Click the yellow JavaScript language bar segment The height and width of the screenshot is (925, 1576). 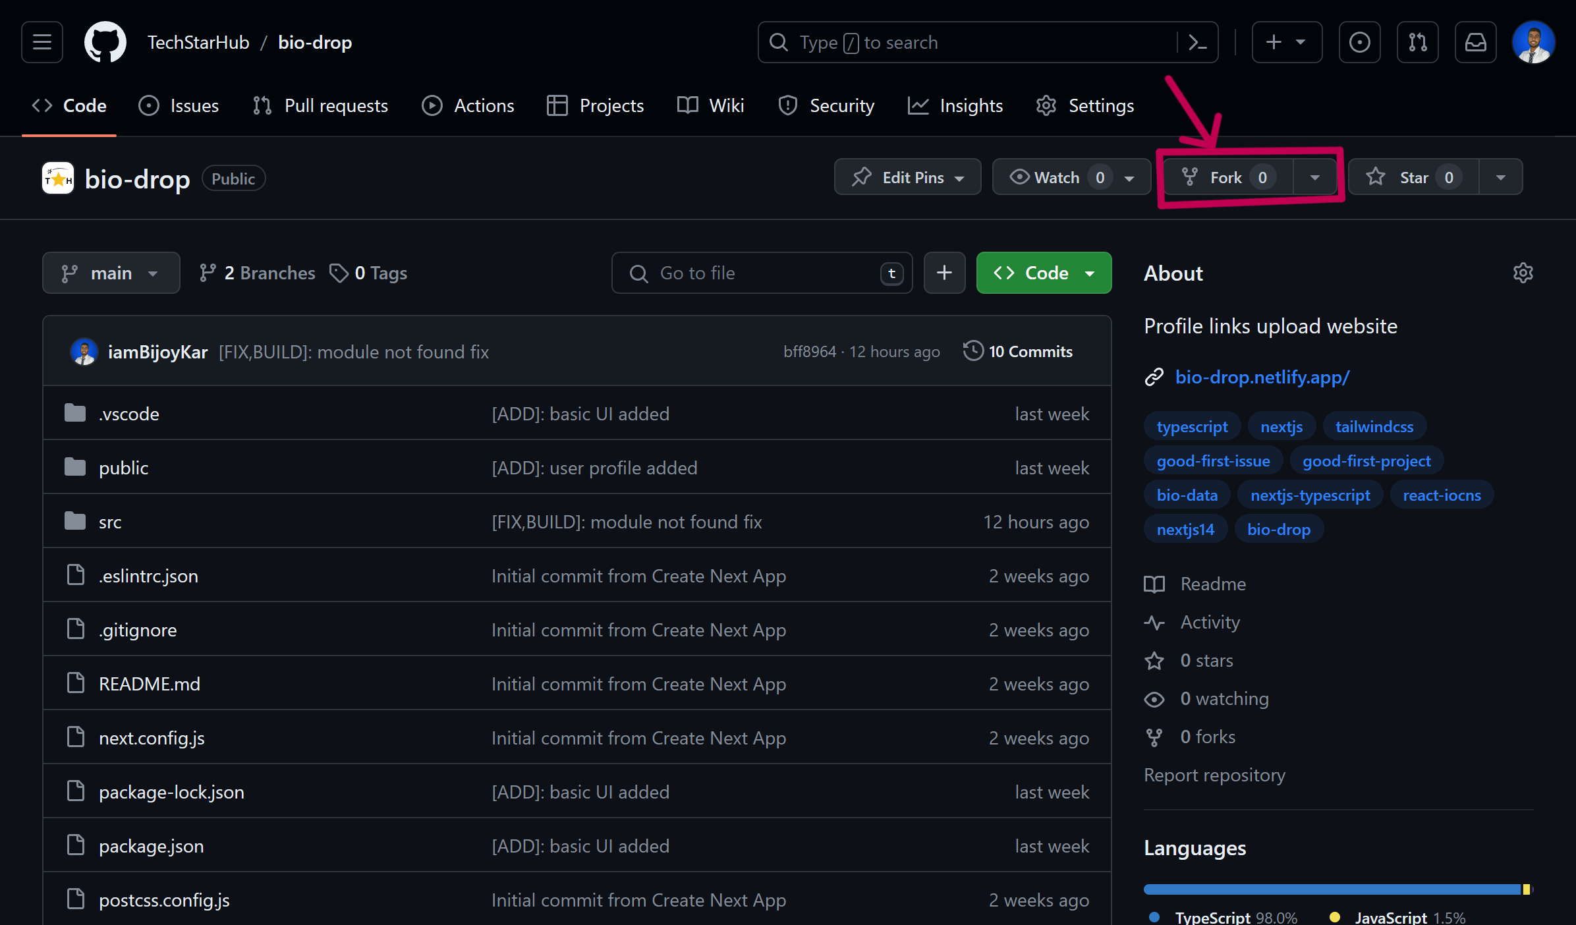pos(1526,889)
